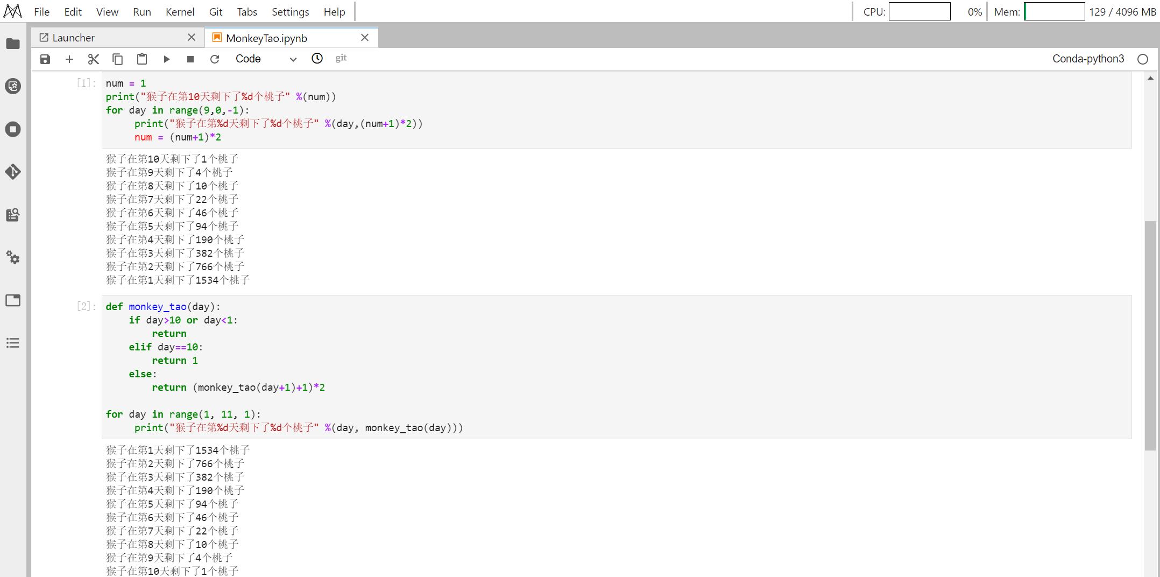Click the 'def monkey_tao(day):' line

pyautogui.click(x=163, y=307)
